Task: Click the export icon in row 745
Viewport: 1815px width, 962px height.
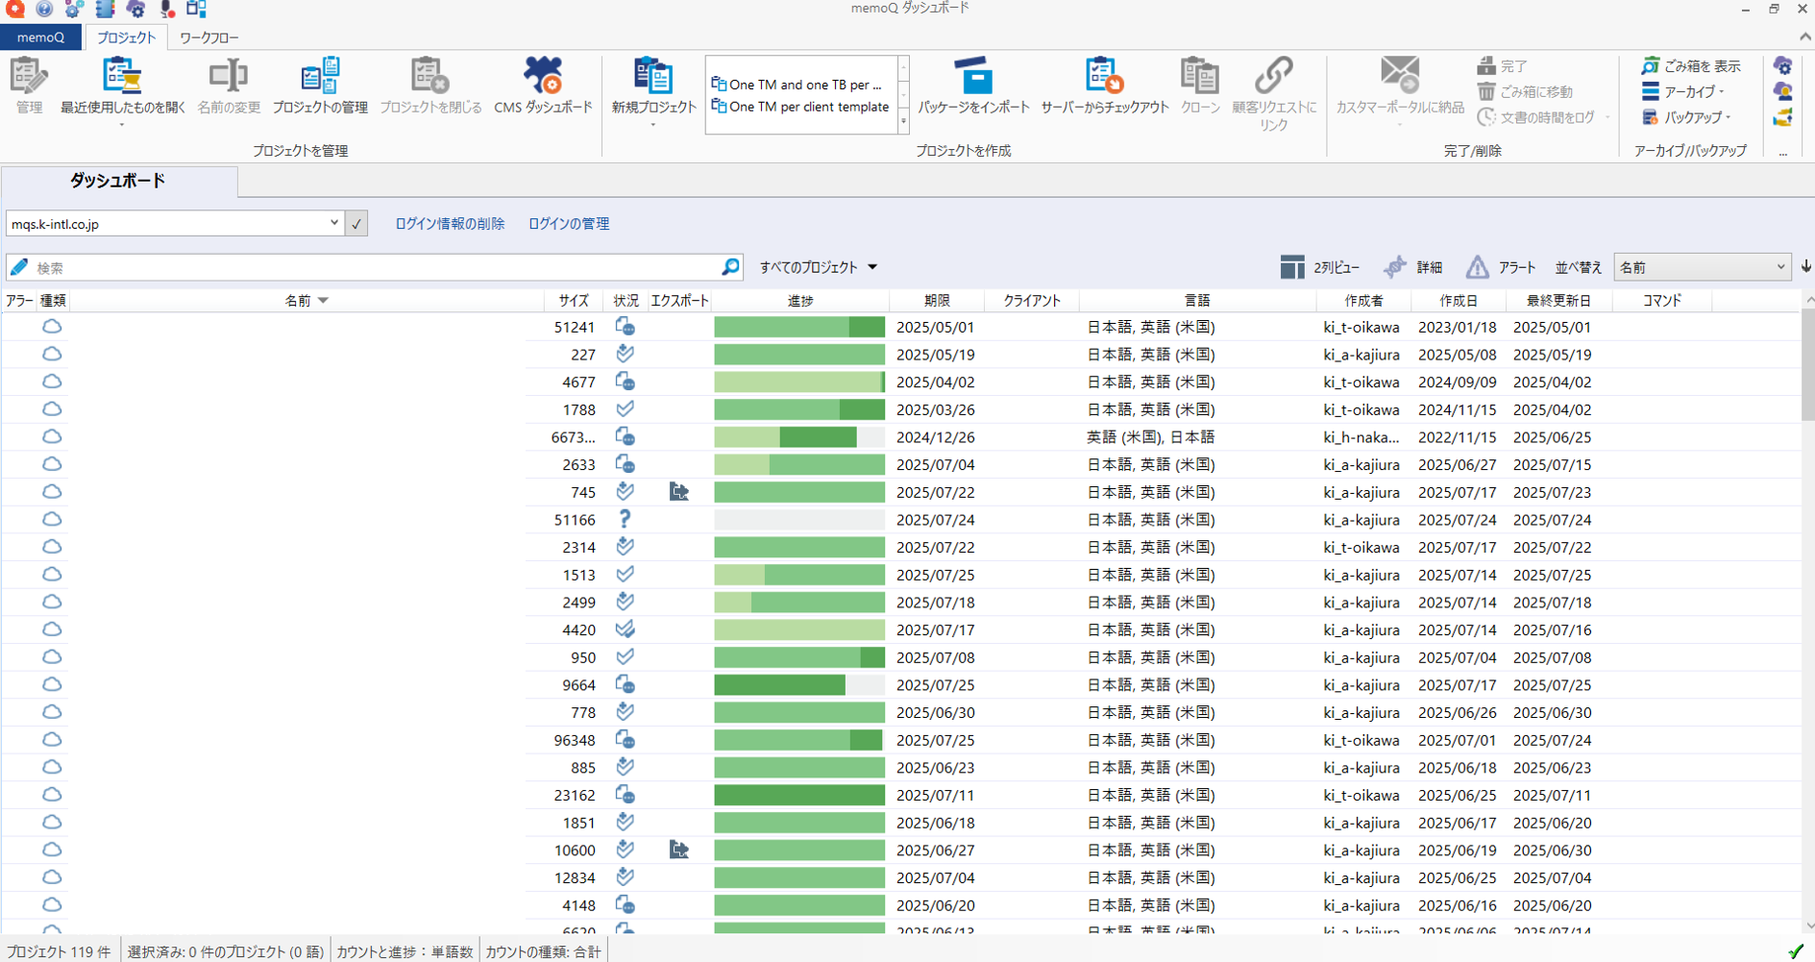Action: 678,492
